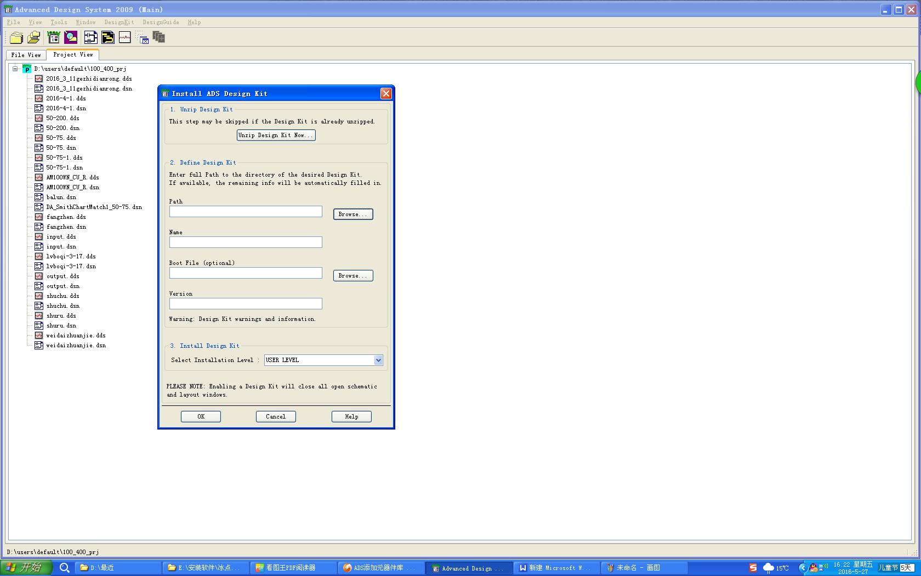Click into the Name input field
Screen dimensions: 921x576
click(245, 242)
